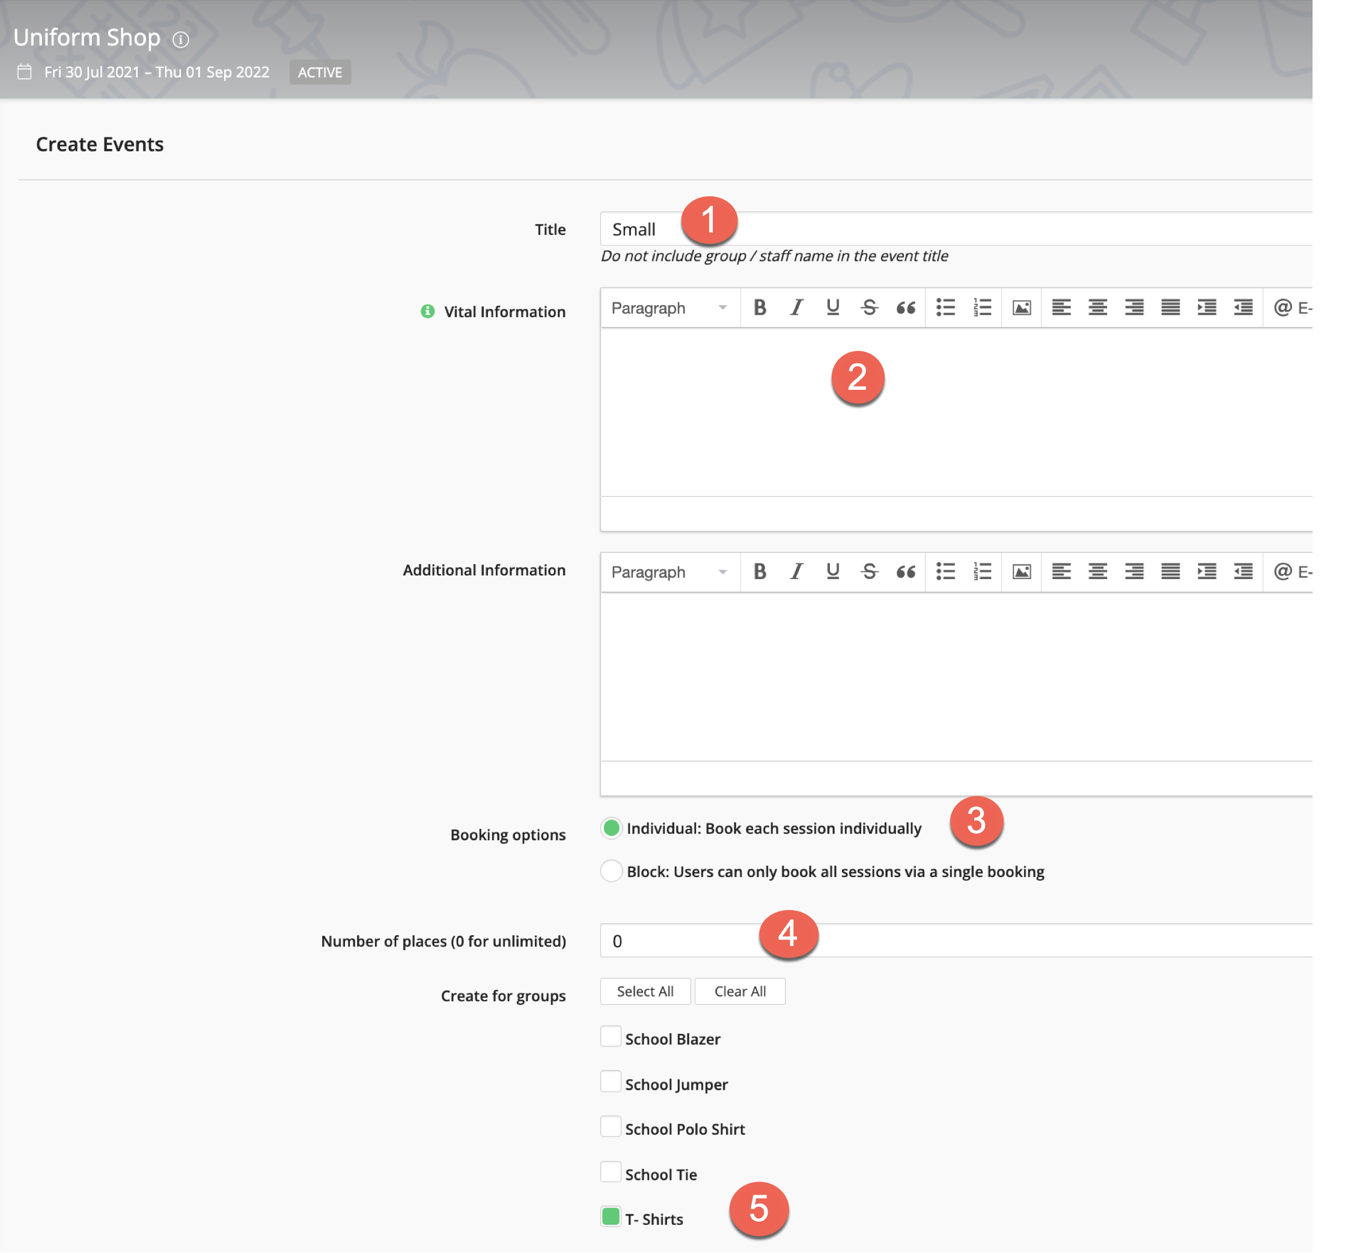Click underline icon in Additional Information toolbar
Image resolution: width=1351 pixels, height=1253 pixels.
[833, 572]
